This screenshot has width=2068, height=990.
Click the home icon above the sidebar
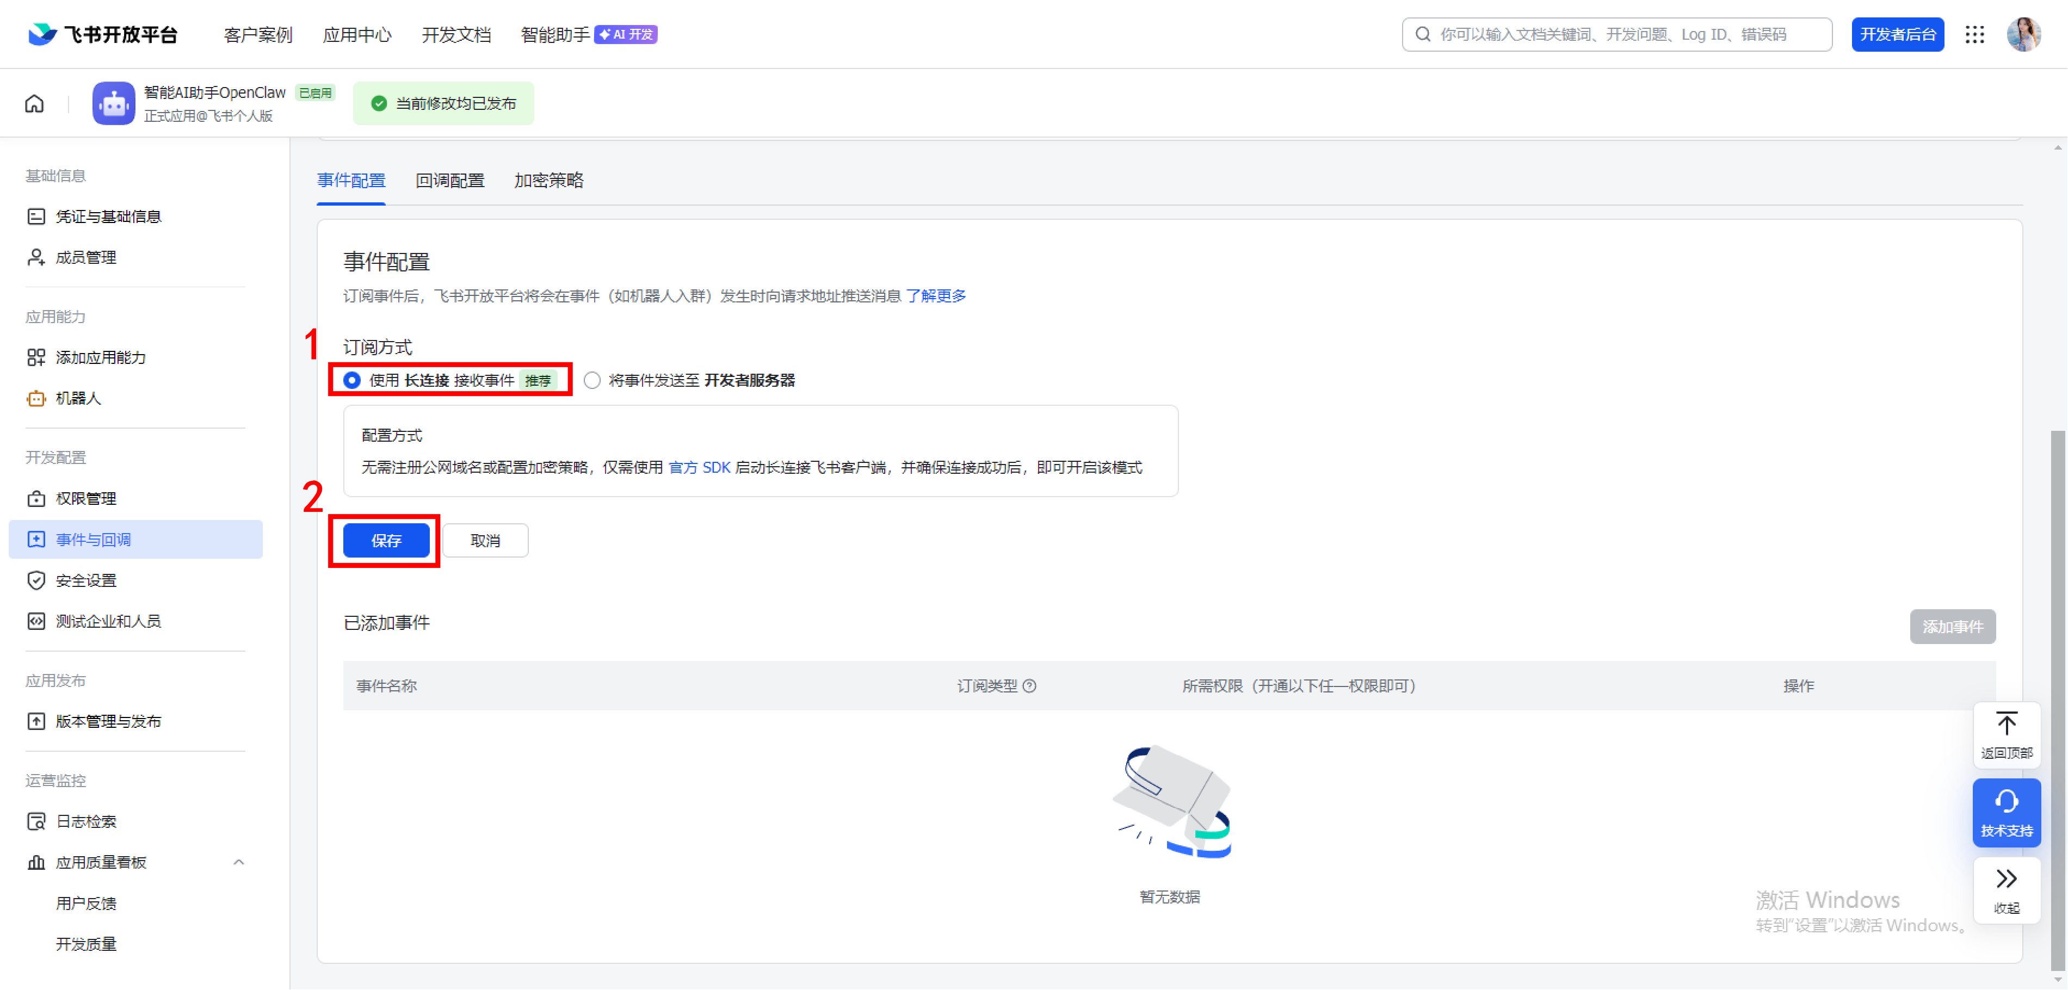click(34, 103)
